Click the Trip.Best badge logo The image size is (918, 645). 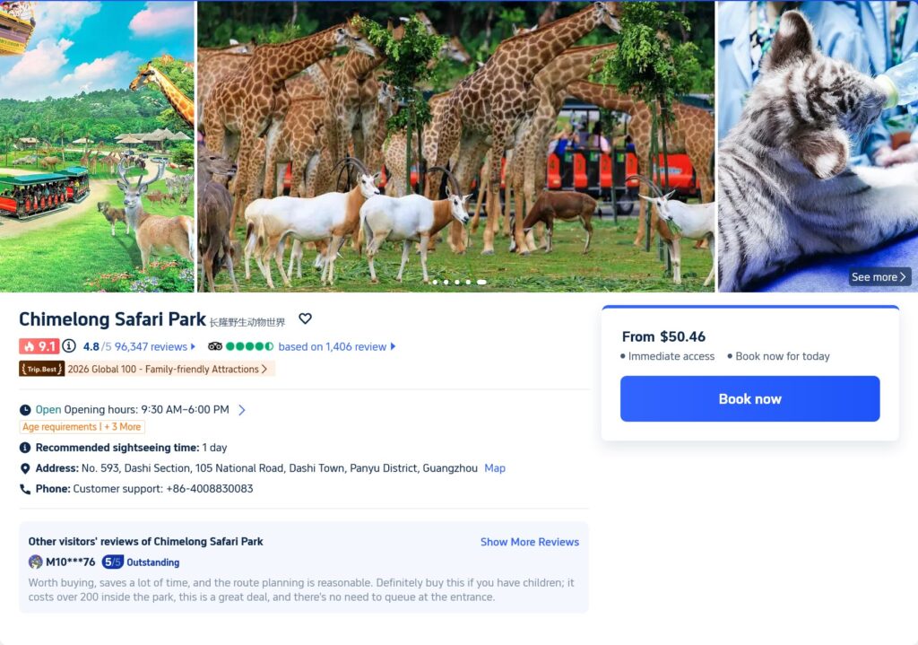coord(42,369)
